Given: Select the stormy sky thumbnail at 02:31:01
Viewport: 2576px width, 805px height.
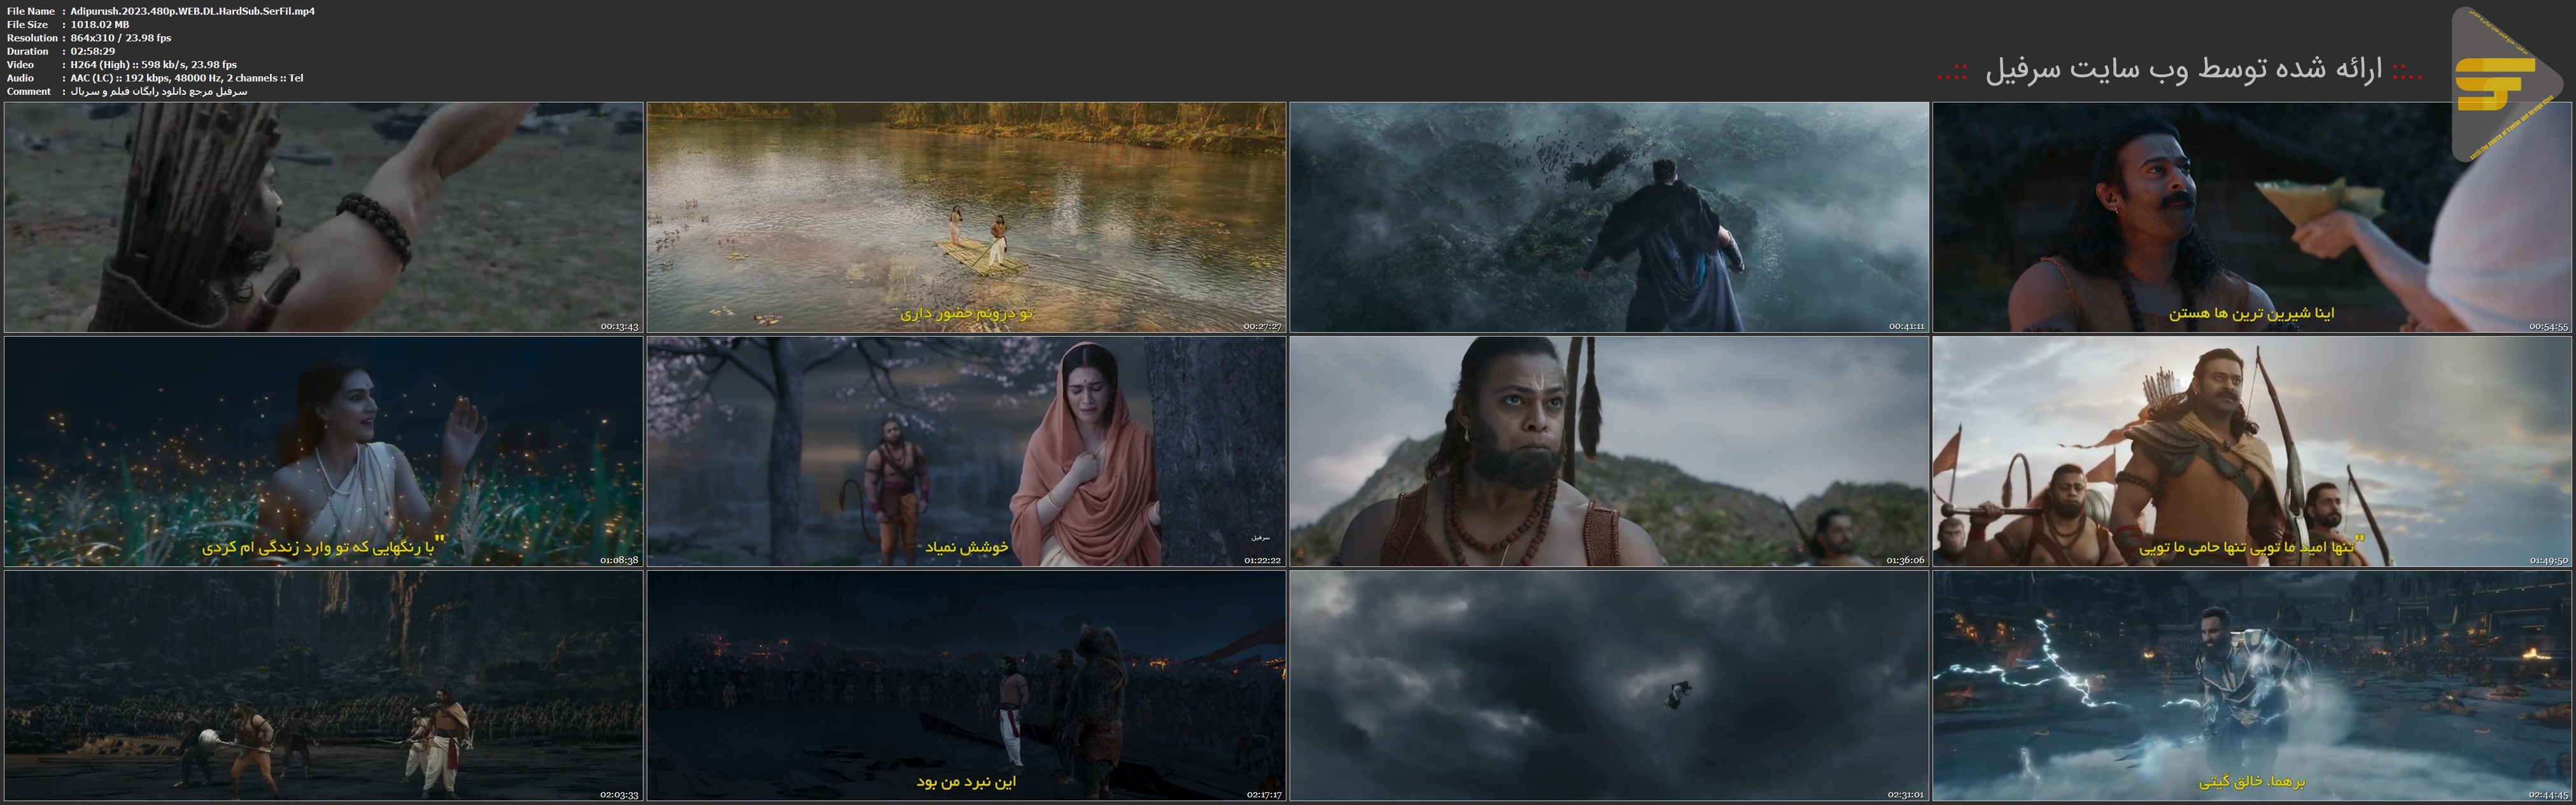Looking at the screenshot, I should tap(1608, 685).
